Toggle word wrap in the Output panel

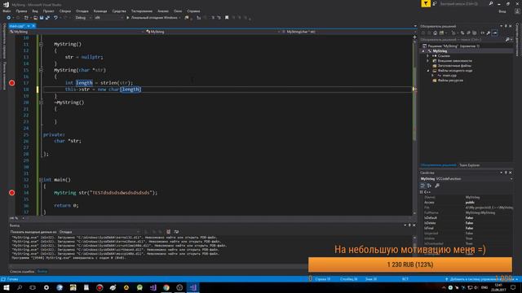[x=176, y=232]
